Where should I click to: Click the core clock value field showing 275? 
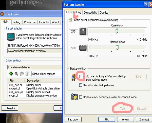(73, 32)
